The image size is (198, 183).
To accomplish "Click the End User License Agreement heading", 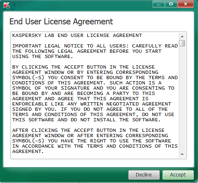I will click(x=61, y=22).
